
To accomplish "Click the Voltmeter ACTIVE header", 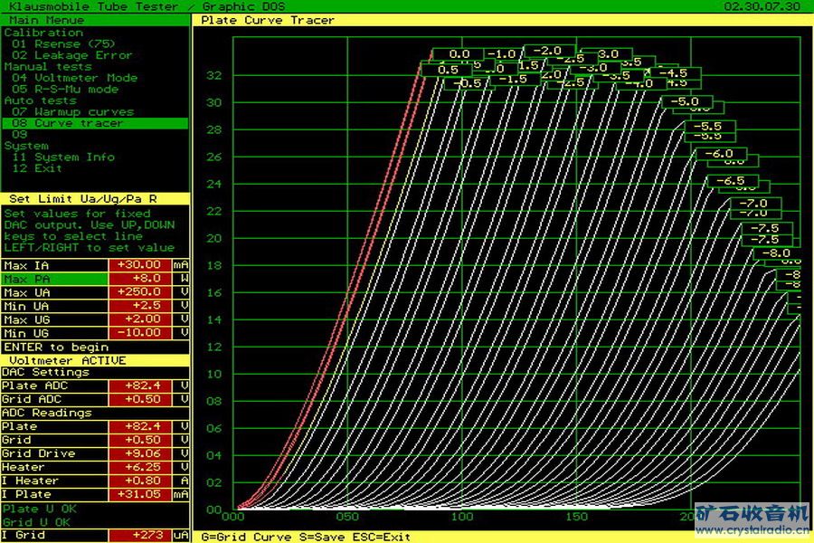I will (68, 360).
